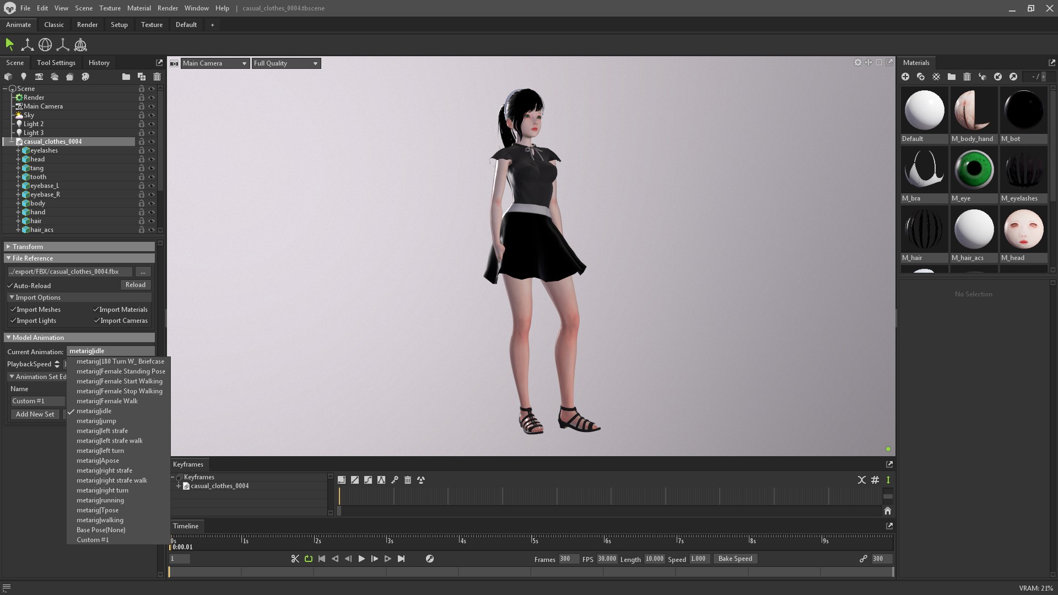Image resolution: width=1058 pixels, height=595 pixels.
Task: Click the scissors trim icon in timeline
Action: pyautogui.click(x=295, y=559)
